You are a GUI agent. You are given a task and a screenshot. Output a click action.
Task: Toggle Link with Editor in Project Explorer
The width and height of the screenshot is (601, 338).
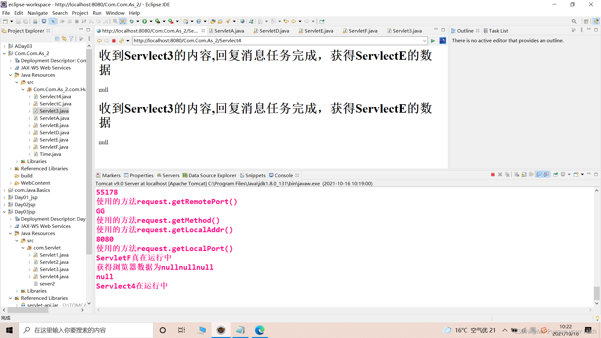pos(64,38)
